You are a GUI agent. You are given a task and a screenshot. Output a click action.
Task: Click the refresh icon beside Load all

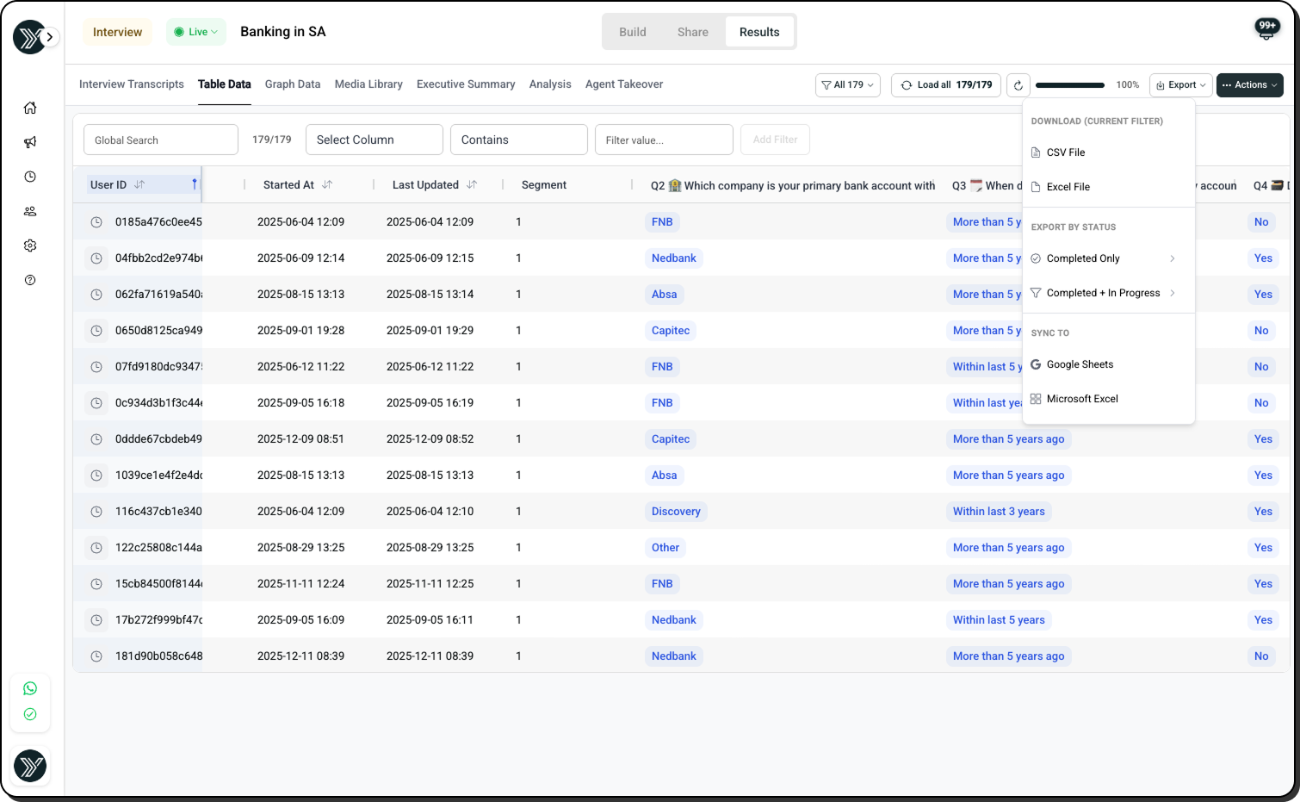point(1018,85)
